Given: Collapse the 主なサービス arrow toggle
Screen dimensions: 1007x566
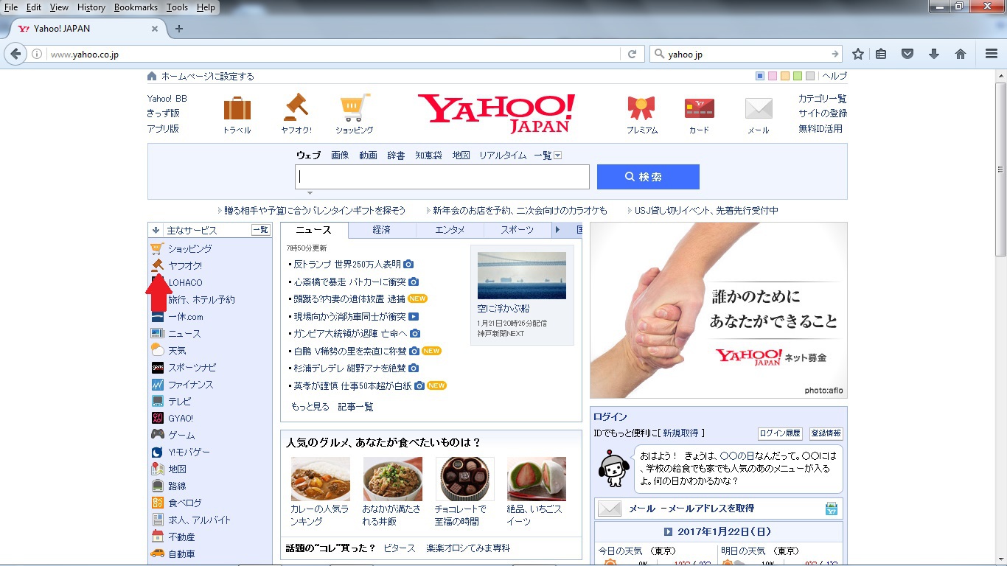Looking at the screenshot, I should 156,230.
